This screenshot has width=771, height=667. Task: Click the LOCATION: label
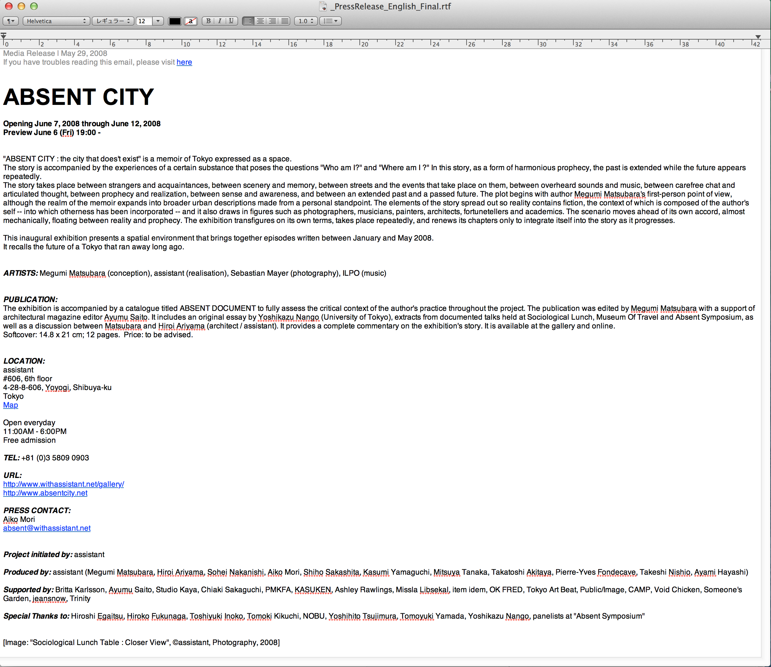(x=24, y=361)
